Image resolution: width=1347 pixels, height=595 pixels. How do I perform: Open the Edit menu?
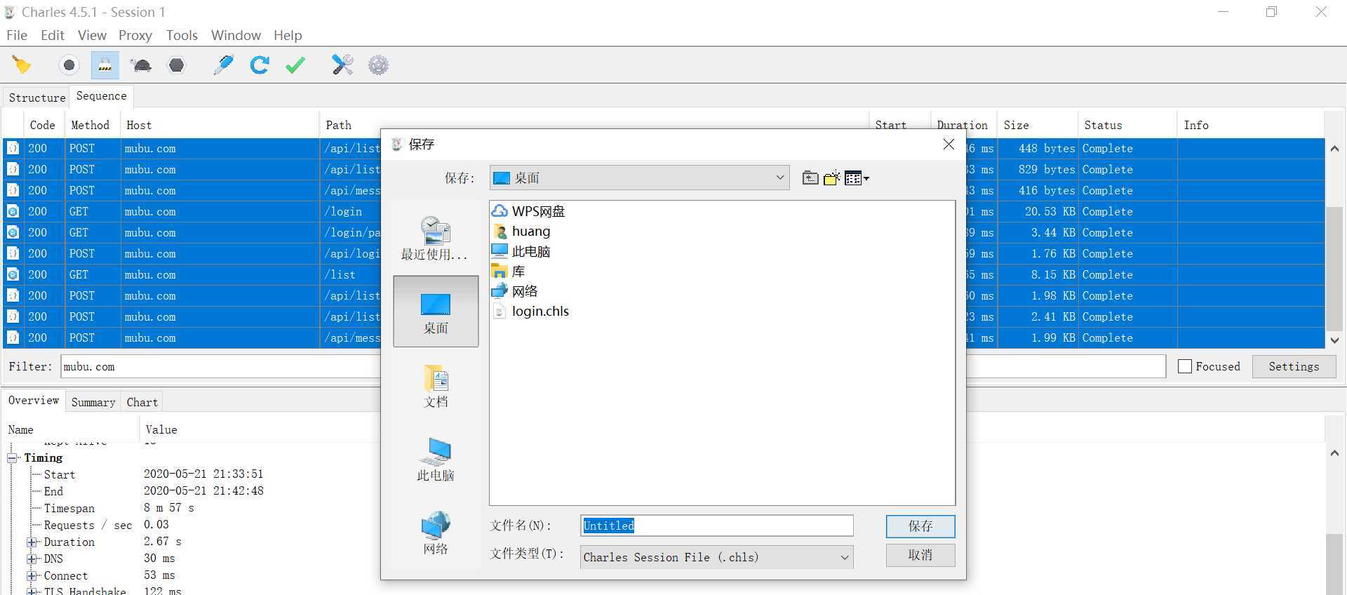point(52,35)
